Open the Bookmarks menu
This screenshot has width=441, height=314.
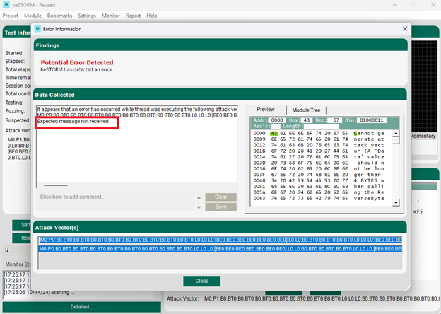(59, 16)
